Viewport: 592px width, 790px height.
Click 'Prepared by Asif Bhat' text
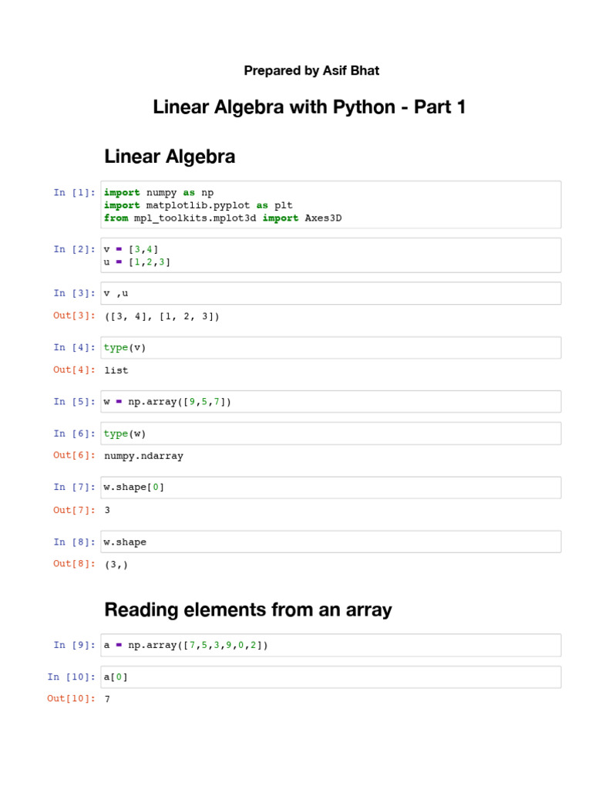[311, 70]
